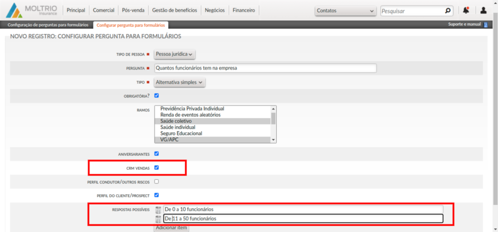
Task: Click the Moltrio Insurance logo
Action: (x=32, y=10)
